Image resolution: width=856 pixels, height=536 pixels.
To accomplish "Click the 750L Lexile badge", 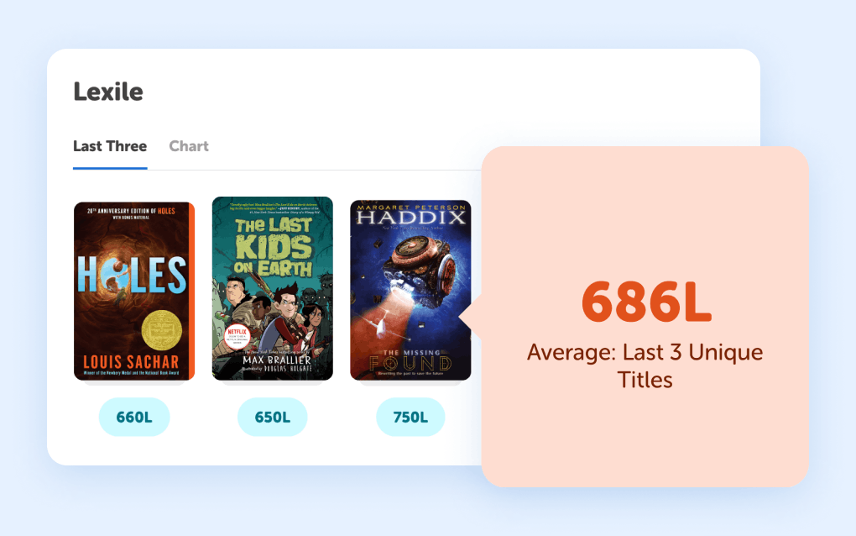I will coord(410,417).
